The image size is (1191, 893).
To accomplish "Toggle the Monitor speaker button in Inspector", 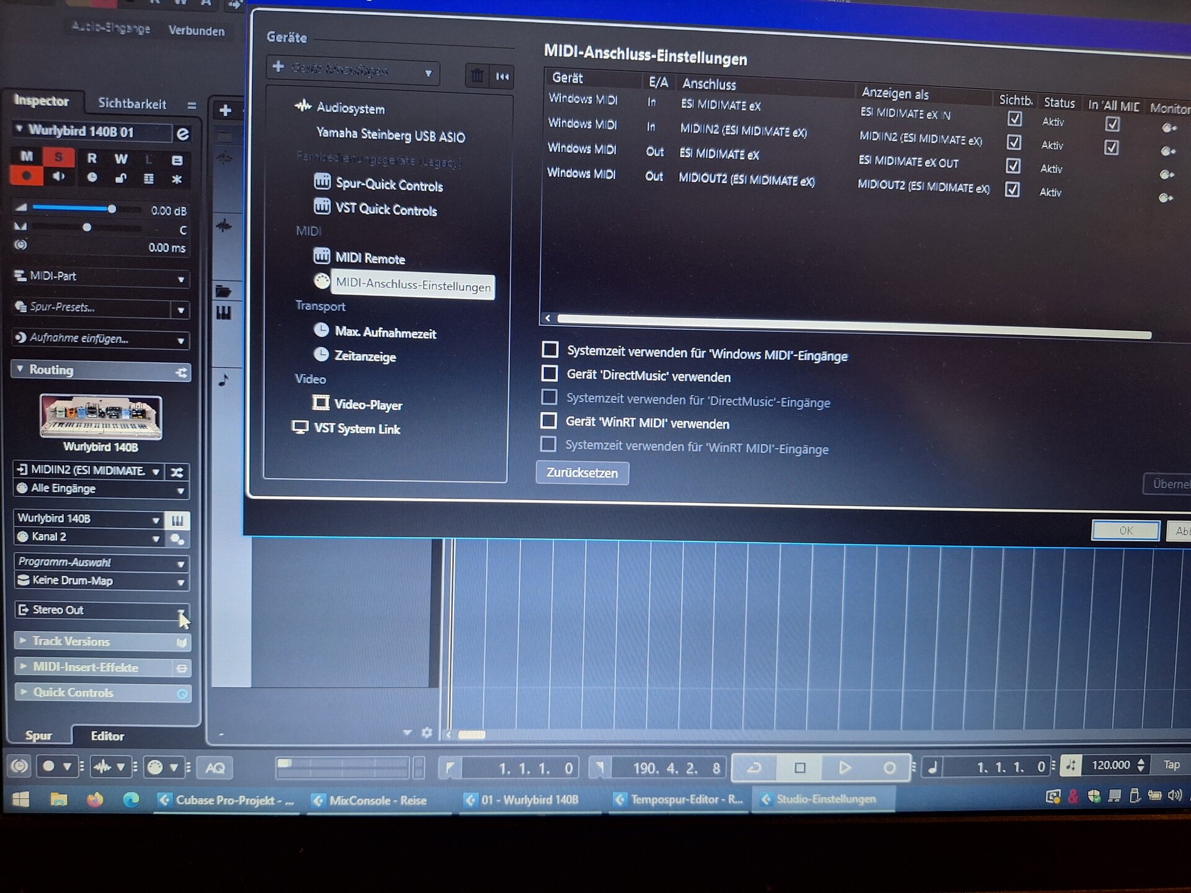I will (58, 177).
